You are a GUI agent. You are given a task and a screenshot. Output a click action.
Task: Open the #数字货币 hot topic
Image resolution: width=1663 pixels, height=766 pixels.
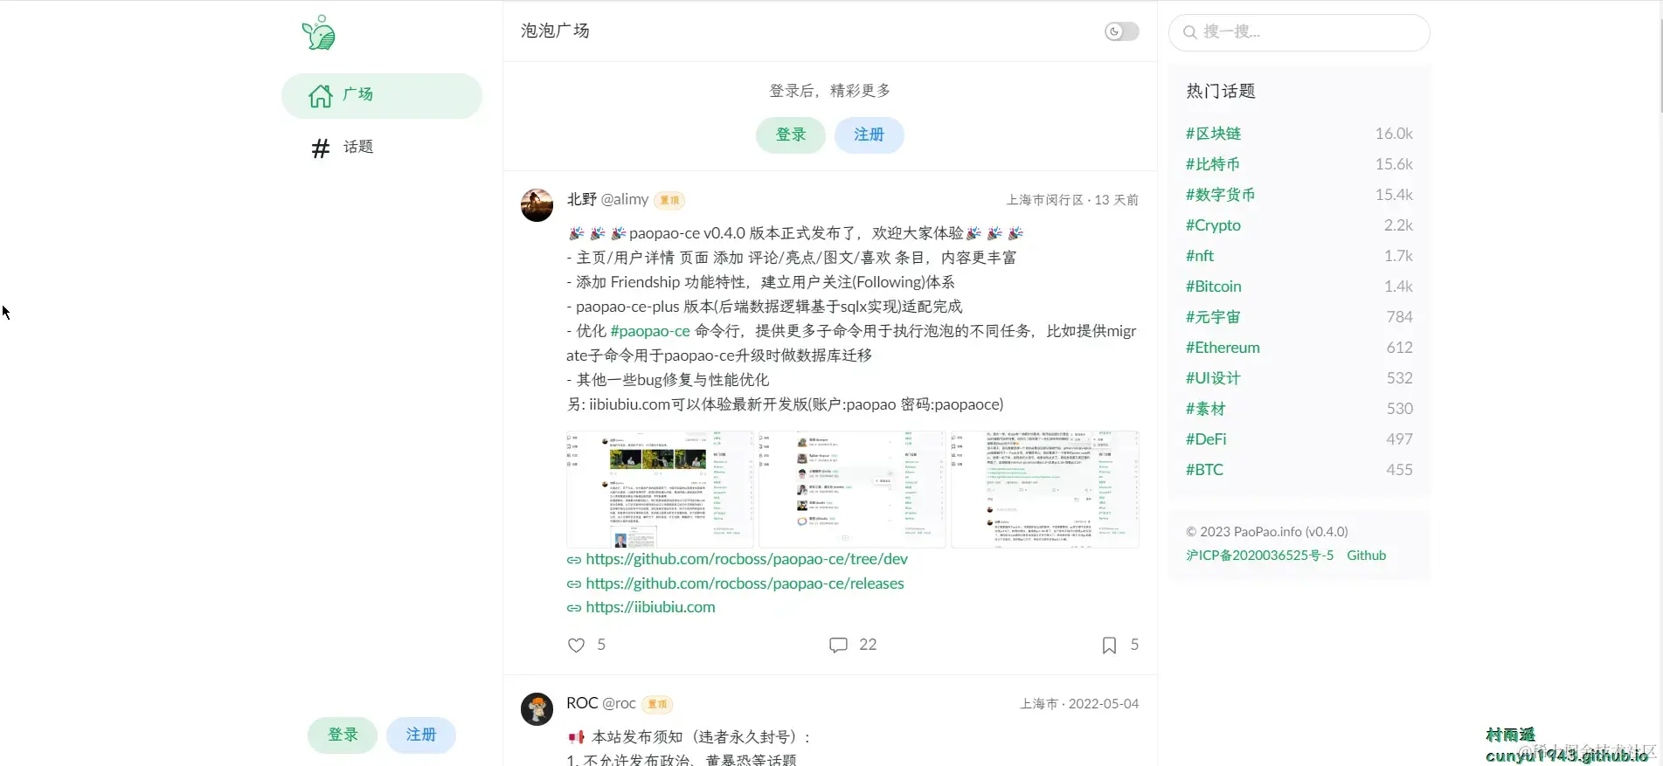[x=1220, y=195]
